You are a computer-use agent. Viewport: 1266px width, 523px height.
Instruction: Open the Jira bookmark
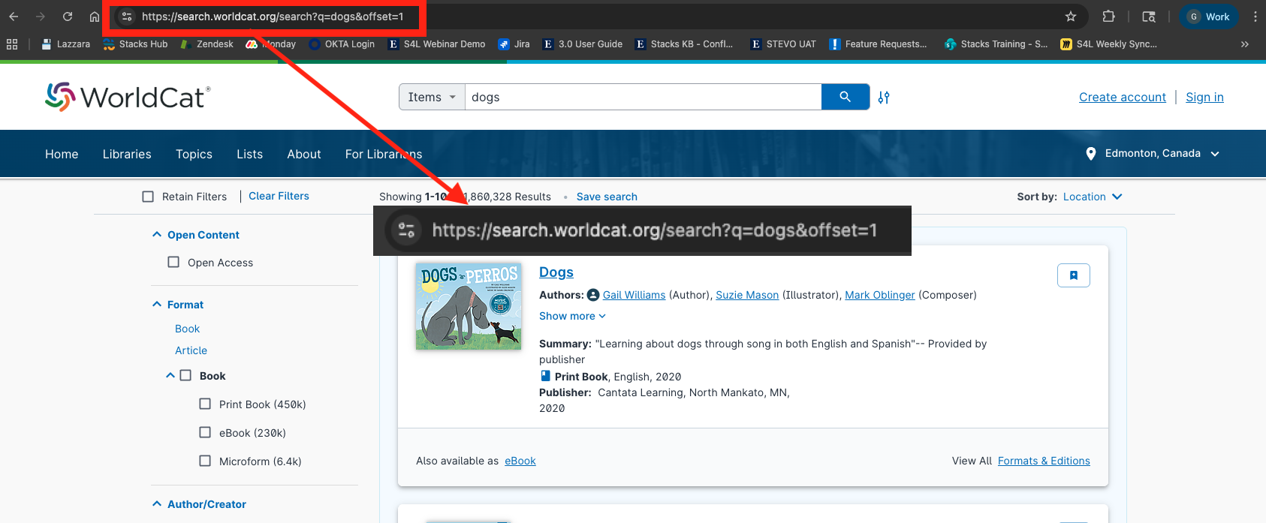click(x=514, y=44)
